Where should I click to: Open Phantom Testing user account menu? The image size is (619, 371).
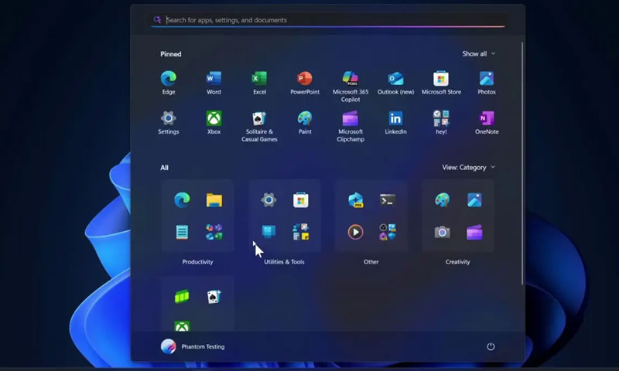click(x=193, y=346)
